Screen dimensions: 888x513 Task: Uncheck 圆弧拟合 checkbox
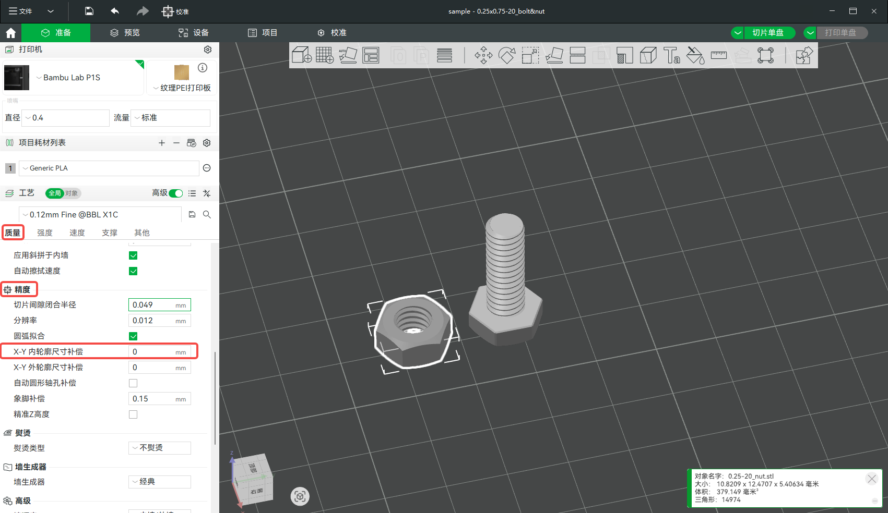(x=133, y=336)
